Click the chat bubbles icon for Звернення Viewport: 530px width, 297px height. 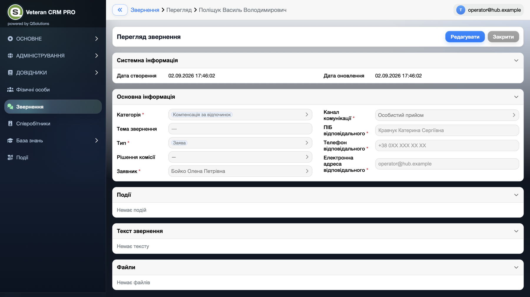10,107
